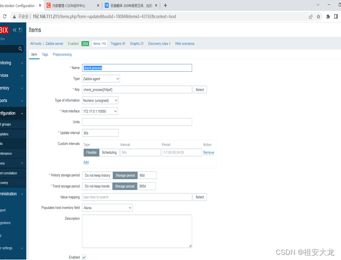Close the CSDN tab

click(98, 6)
